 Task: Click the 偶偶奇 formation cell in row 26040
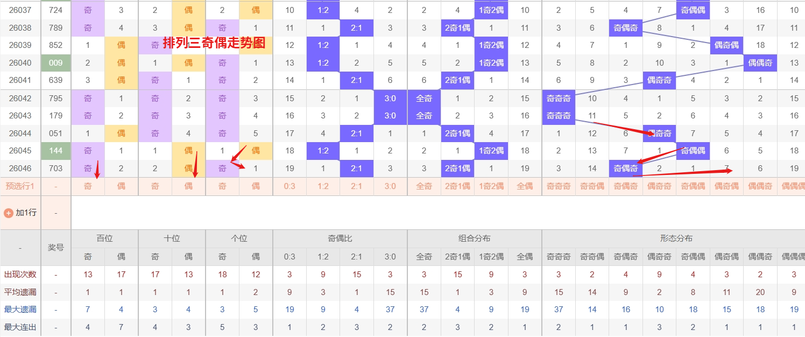(760, 62)
